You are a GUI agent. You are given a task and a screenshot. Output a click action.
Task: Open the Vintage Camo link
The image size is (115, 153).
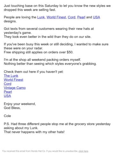[15, 88]
